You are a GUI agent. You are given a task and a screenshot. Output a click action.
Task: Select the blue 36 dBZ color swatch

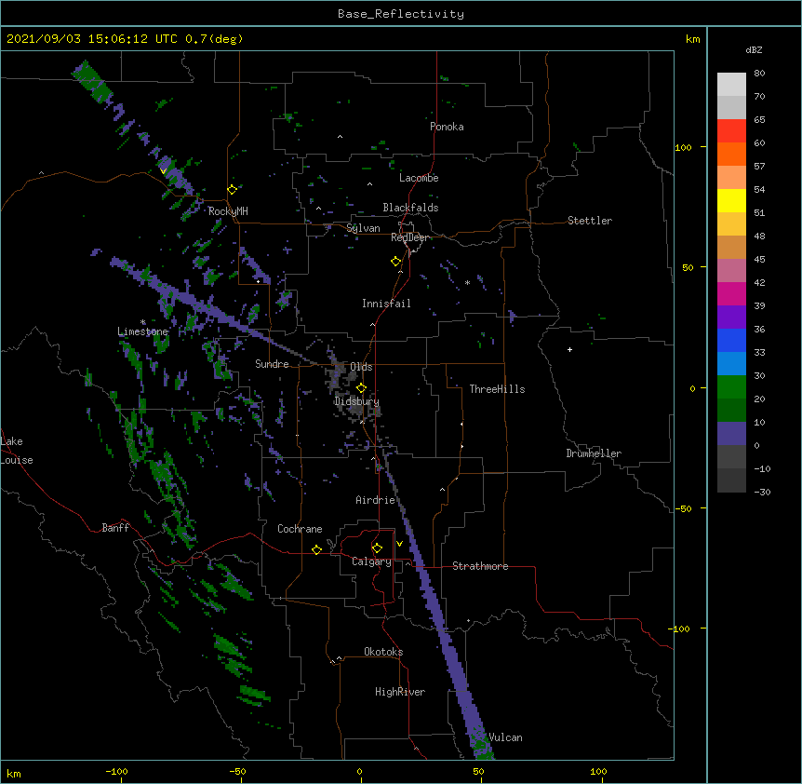point(731,340)
